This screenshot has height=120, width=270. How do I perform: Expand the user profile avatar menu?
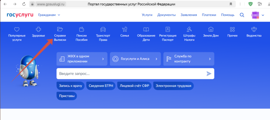(258, 15)
